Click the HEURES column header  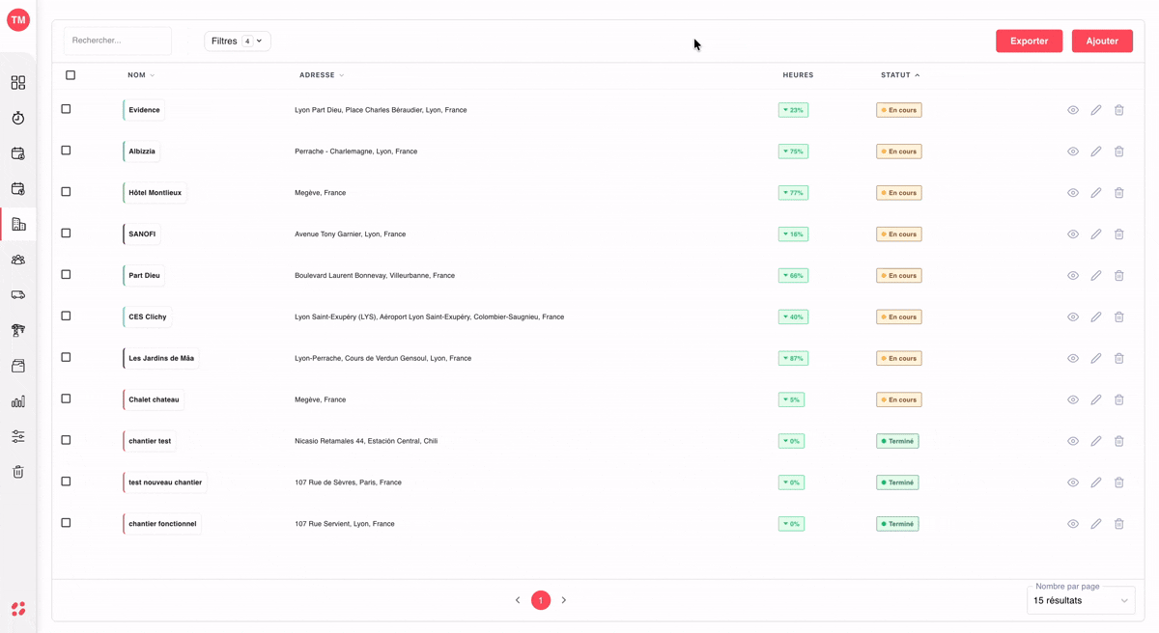[798, 75]
